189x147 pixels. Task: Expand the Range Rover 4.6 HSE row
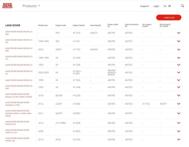point(179,87)
